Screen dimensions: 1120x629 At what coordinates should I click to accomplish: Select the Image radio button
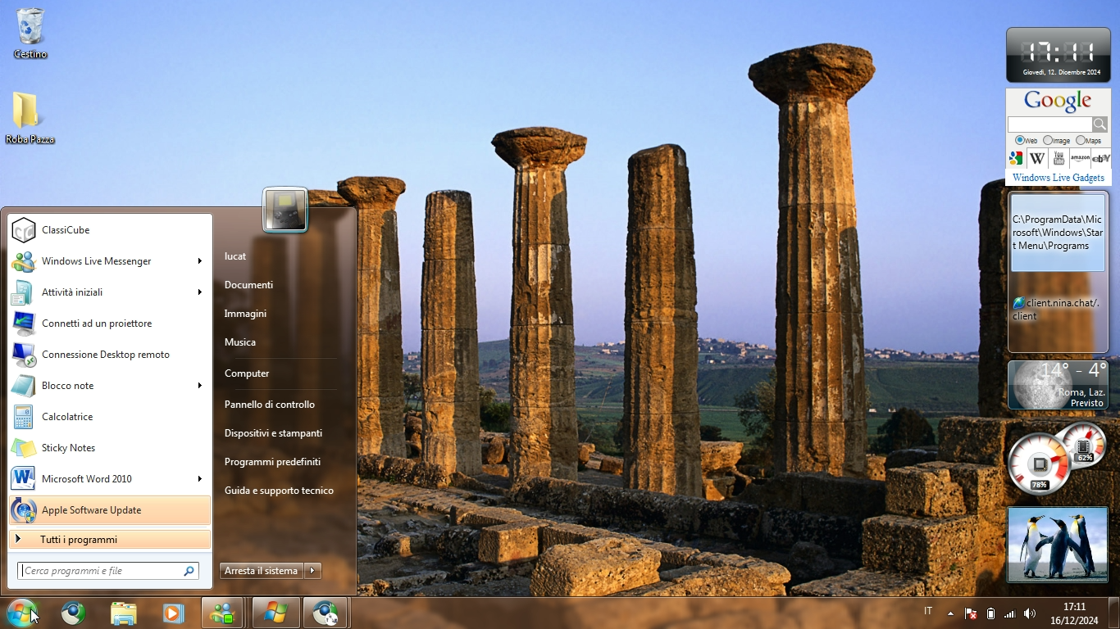[1048, 141]
